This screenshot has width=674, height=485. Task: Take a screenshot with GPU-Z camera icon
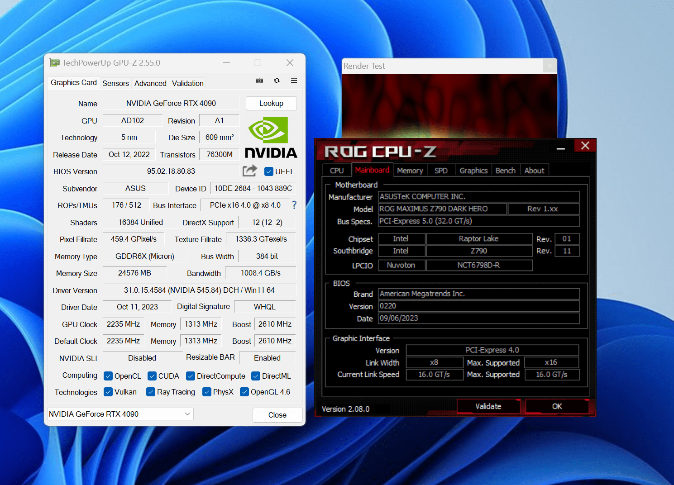coord(259,81)
